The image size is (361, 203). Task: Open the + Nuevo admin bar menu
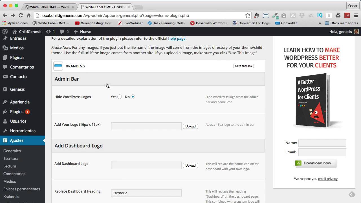tap(82, 32)
